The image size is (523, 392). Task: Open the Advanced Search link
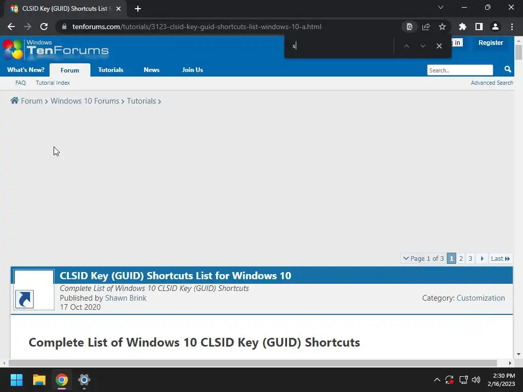pyautogui.click(x=492, y=83)
